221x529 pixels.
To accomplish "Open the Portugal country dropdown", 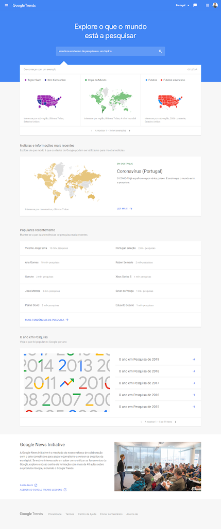I will click(183, 5).
